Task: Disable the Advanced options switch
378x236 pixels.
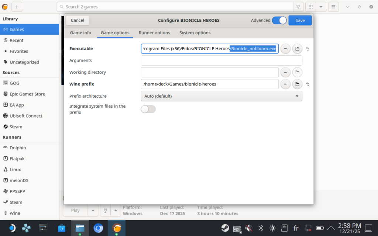Action: pos(279,20)
